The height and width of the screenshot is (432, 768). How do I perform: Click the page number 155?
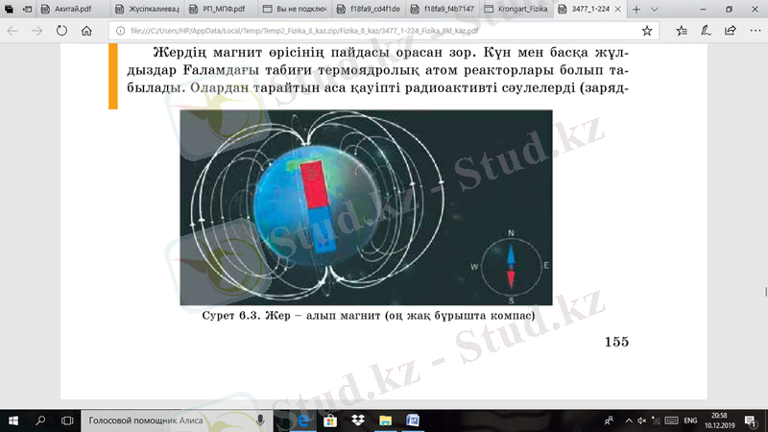click(616, 342)
